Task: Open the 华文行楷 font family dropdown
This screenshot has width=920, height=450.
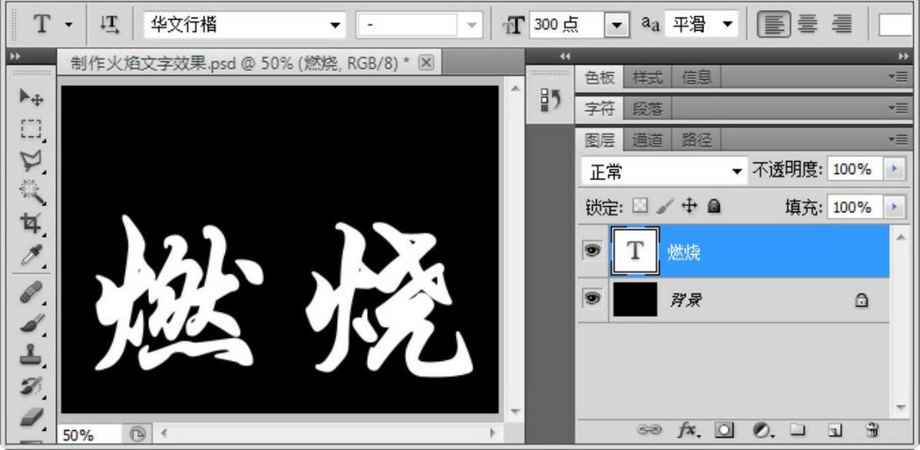Action: coord(335,25)
